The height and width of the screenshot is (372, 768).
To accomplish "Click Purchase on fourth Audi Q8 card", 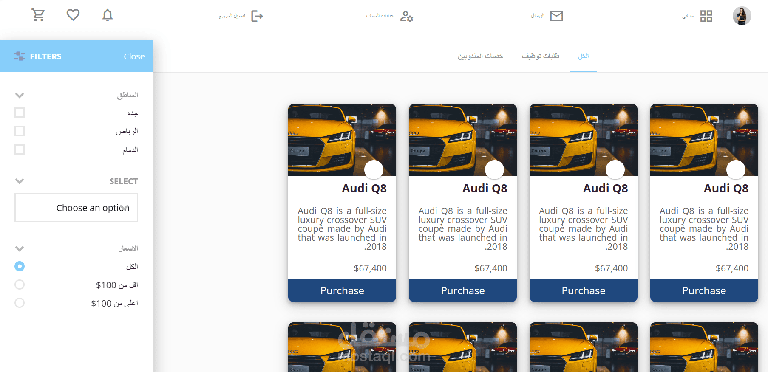I will coord(704,290).
